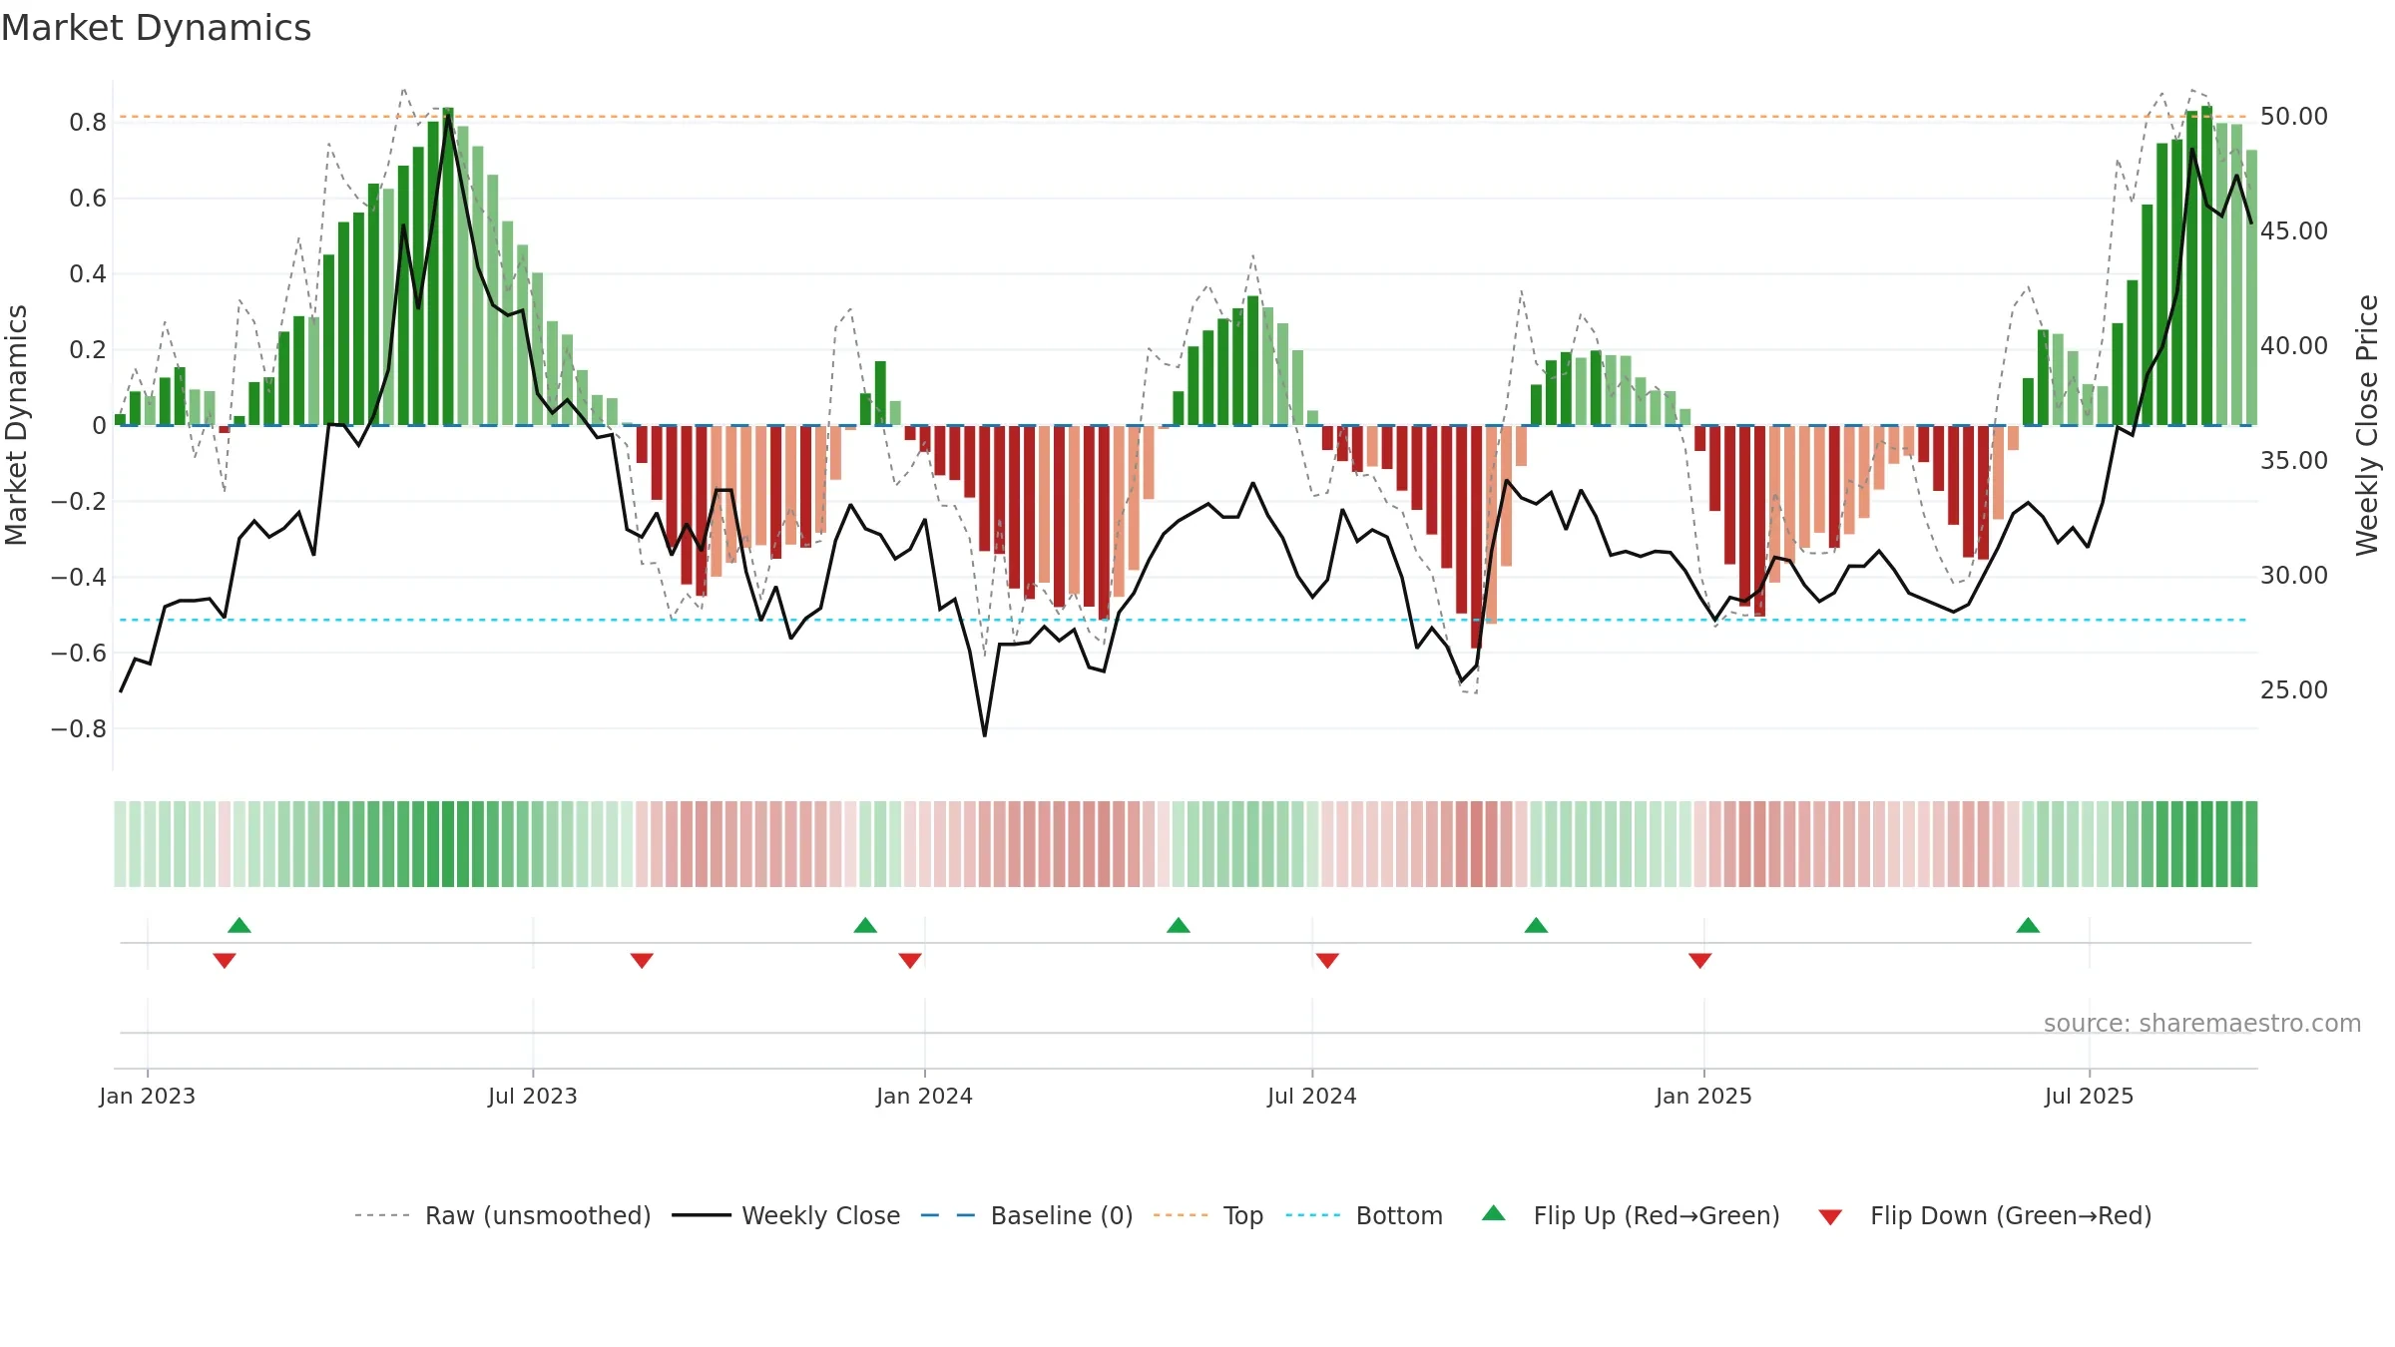Click the −0.2 left axis tick label
The image size is (2395, 1347).
click(x=79, y=502)
